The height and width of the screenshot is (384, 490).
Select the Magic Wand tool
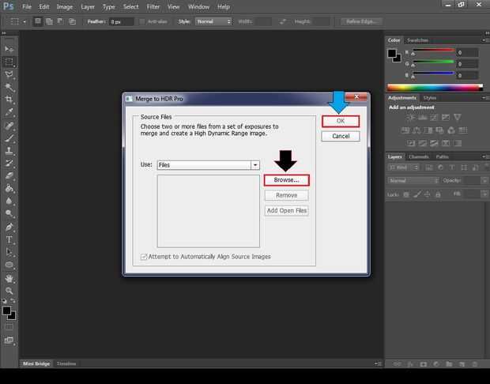[x=9, y=87]
